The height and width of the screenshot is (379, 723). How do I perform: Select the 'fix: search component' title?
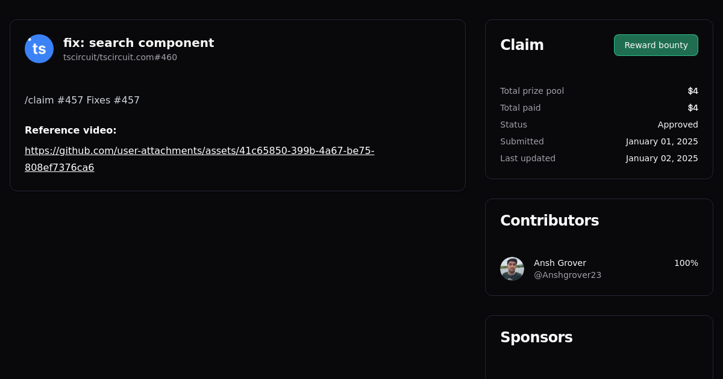139,43
